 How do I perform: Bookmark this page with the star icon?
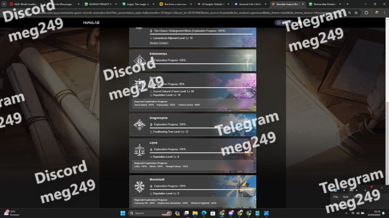(356, 13)
